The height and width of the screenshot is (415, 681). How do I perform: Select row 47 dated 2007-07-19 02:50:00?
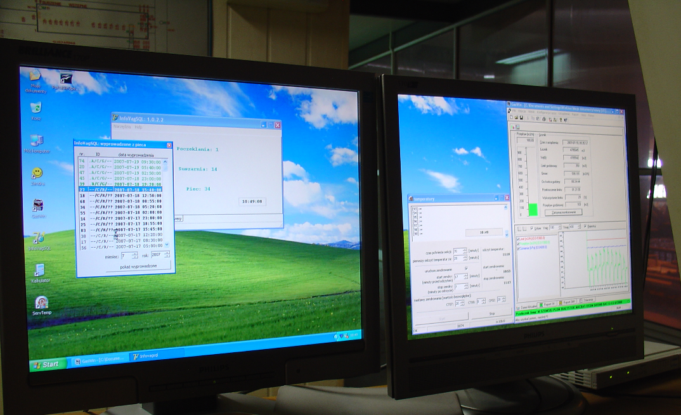(x=120, y=173)
